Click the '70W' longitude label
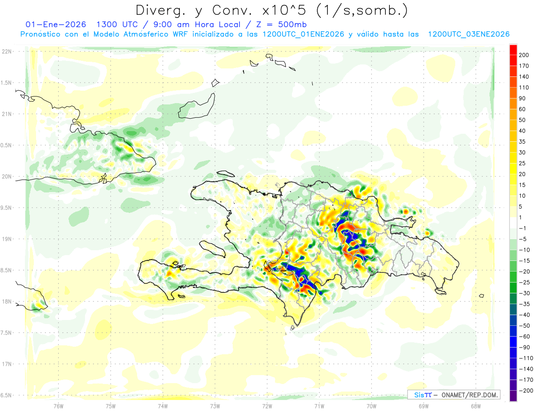The width and height of the screenshot is (534, 412). click(372, 406)
